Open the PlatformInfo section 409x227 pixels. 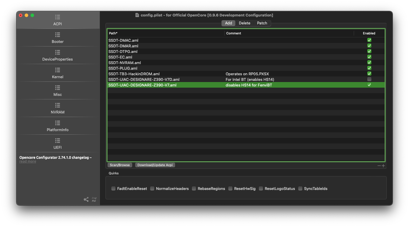pyautogui.click(x=58, y=126)
